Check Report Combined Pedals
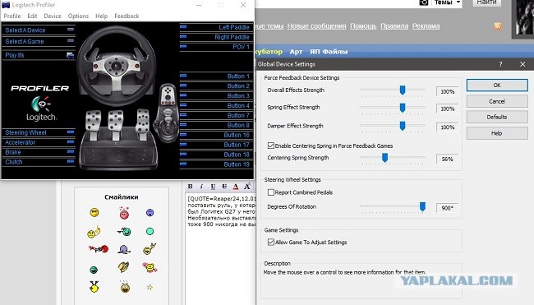The height and width of the screenshot is (305, 534). pos(271,192)
